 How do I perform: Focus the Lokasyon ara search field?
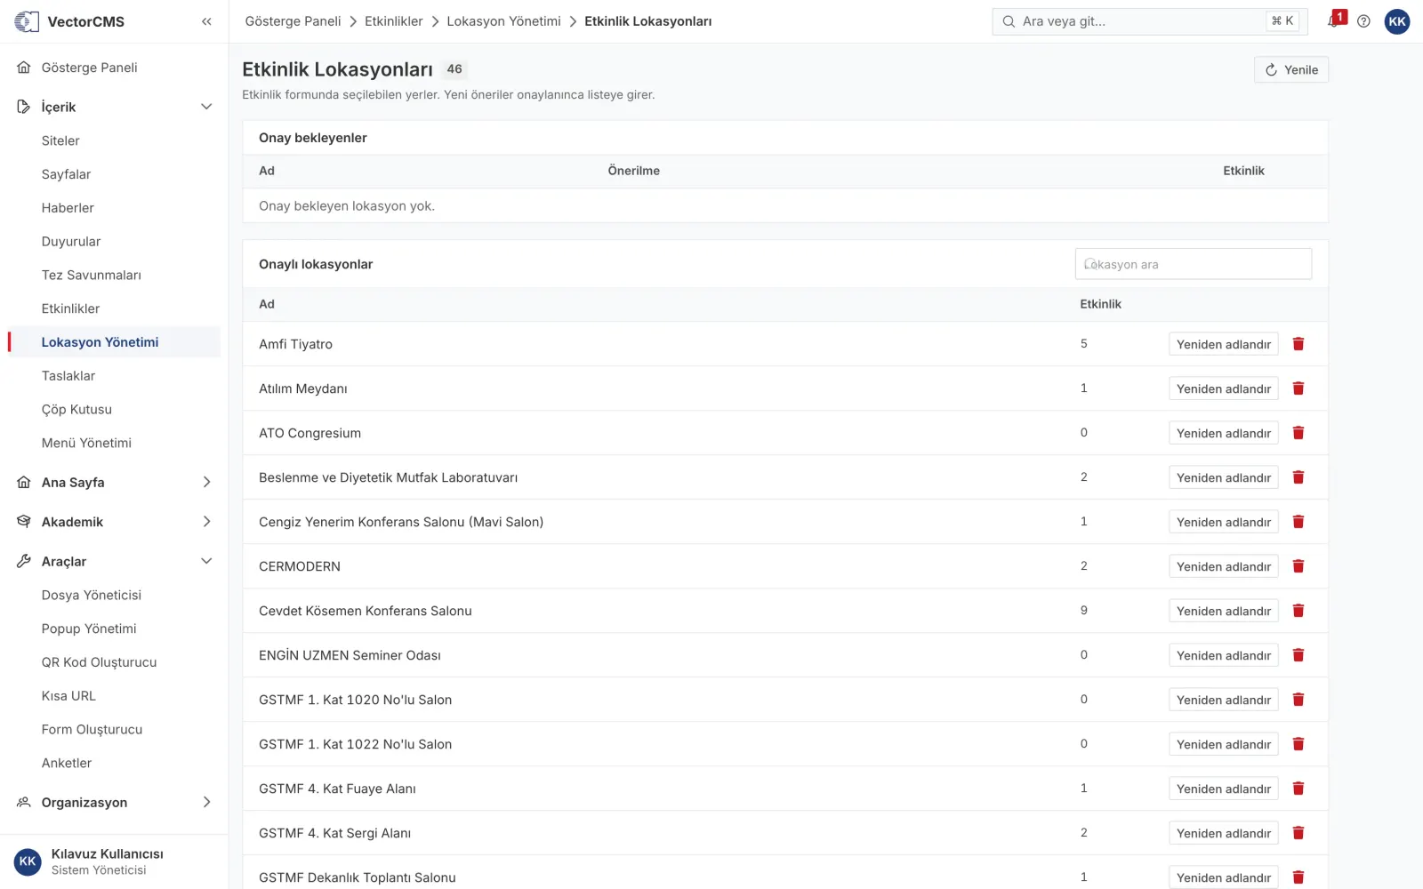click(1193, 264)
